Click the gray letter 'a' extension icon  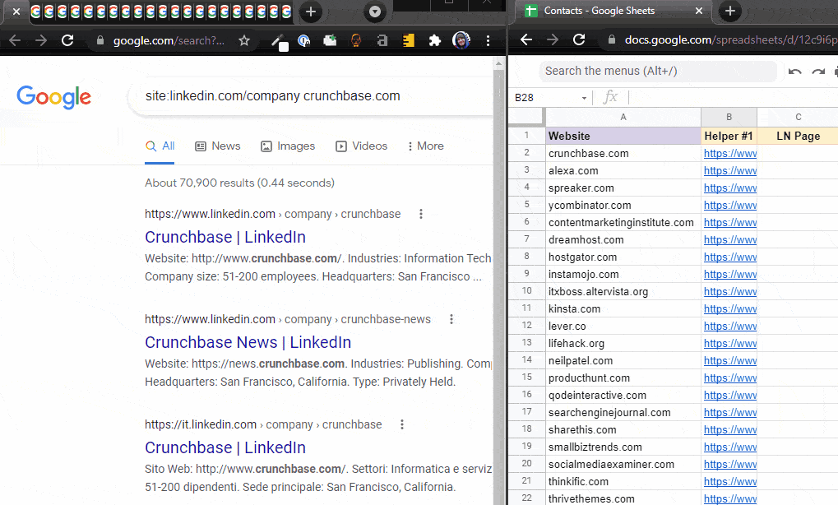(x=382, y=40)
